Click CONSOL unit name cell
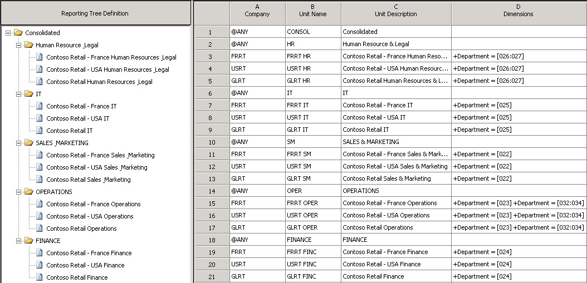The height and width of the screenshot is (283, 587). tap(314, 32)
